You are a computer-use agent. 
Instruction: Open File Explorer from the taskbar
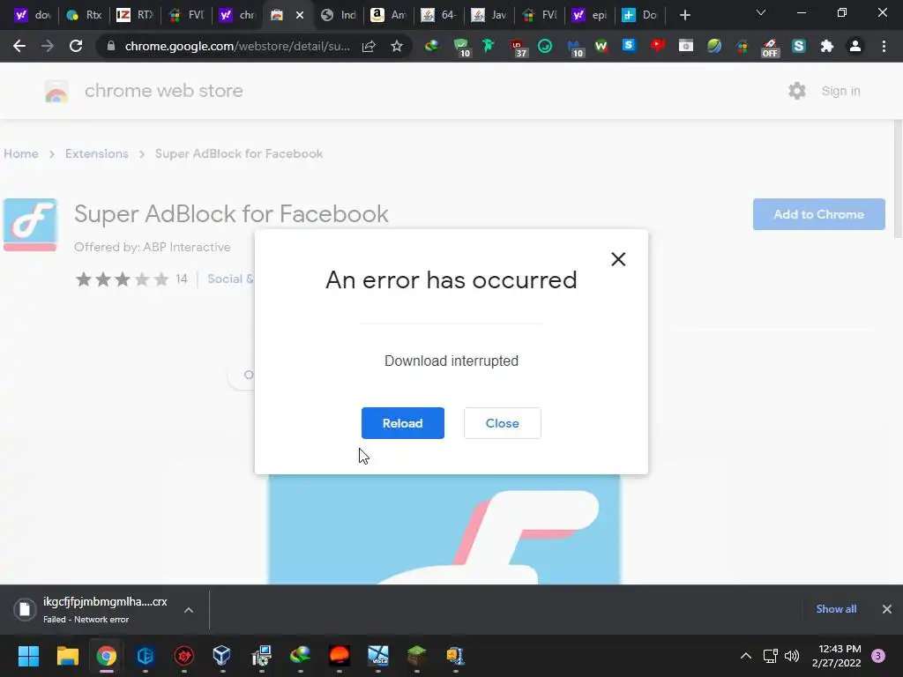click(67, 656)
